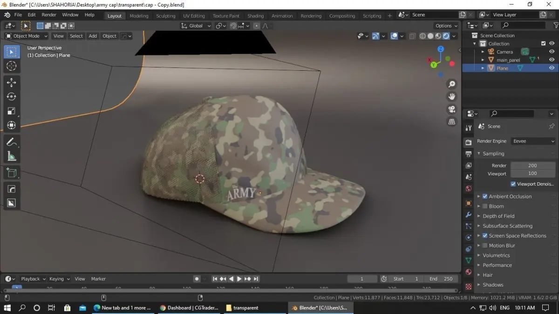The height and width of the screenshot is (314, 559).
Task: Open the Tool properties tab (wrench and screwdriver)
Action: (x=469, y=128)
